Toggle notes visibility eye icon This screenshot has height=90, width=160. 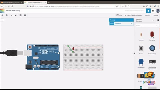point(25,15)
